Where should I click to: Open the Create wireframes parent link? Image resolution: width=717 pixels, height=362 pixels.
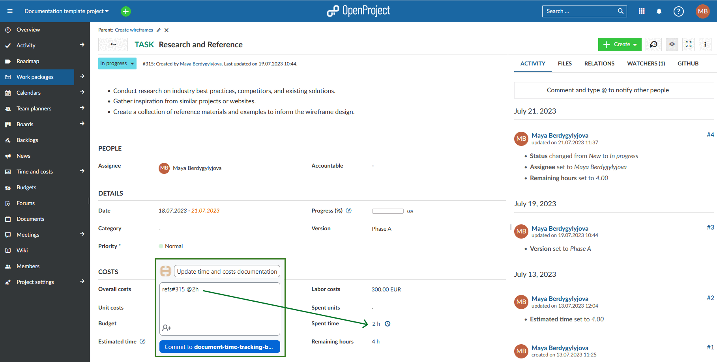134,30
